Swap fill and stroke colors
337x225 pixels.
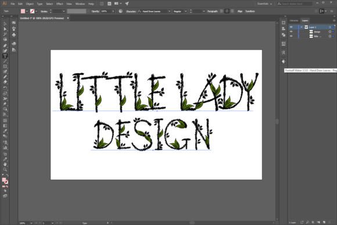[x=7, y=176]
